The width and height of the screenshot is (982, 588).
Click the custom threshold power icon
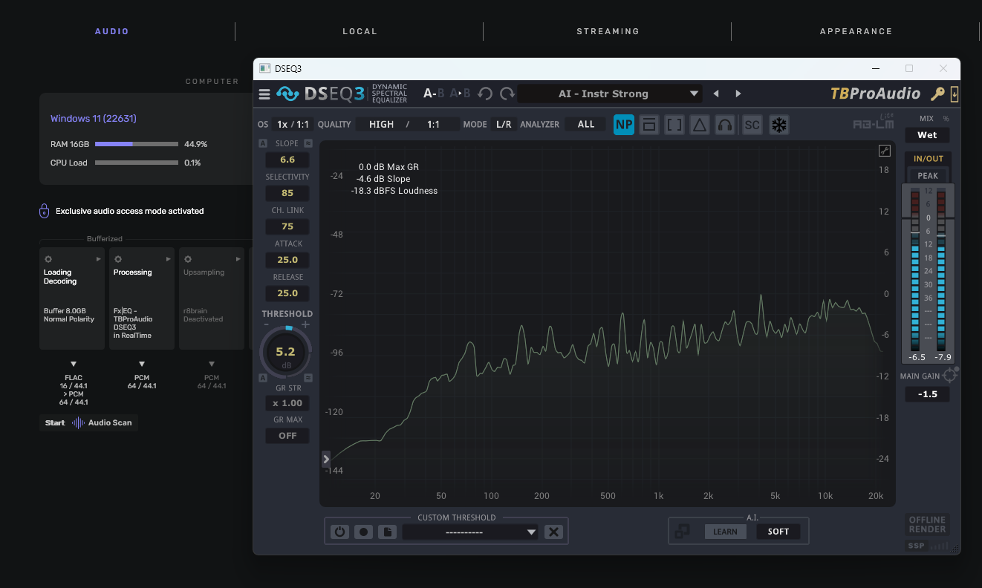(340, 532)
